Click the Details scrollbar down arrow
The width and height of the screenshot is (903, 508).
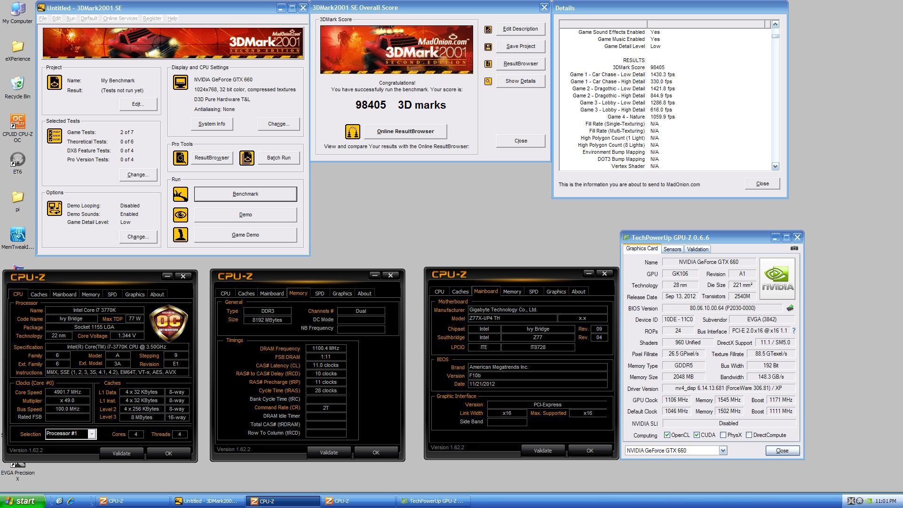pos(775,166)
